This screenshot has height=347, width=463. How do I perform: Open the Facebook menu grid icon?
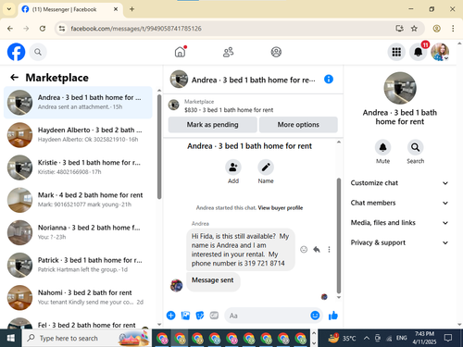[396, 52]
